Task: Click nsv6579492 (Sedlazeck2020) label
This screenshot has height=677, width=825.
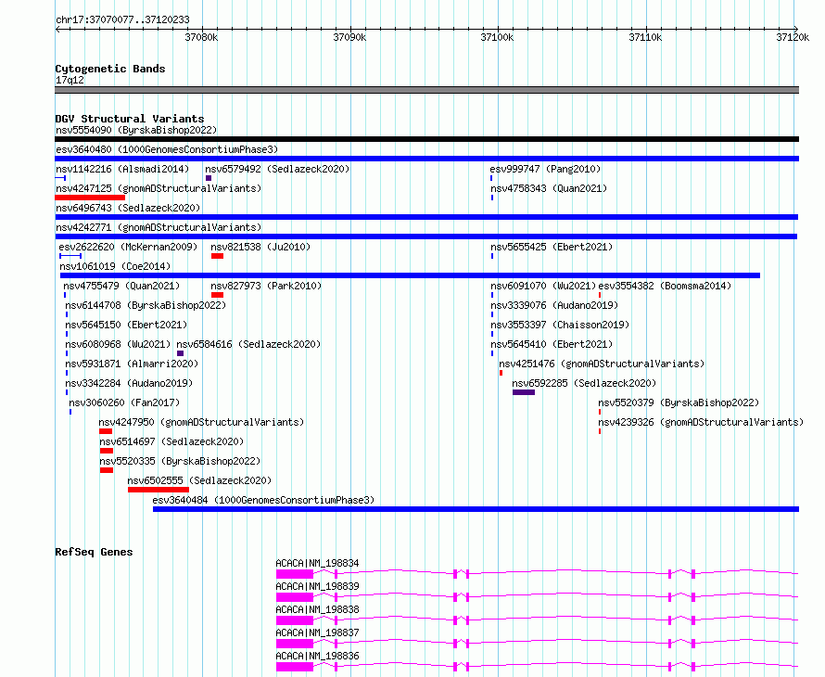Action: click(x=277, y=169)
